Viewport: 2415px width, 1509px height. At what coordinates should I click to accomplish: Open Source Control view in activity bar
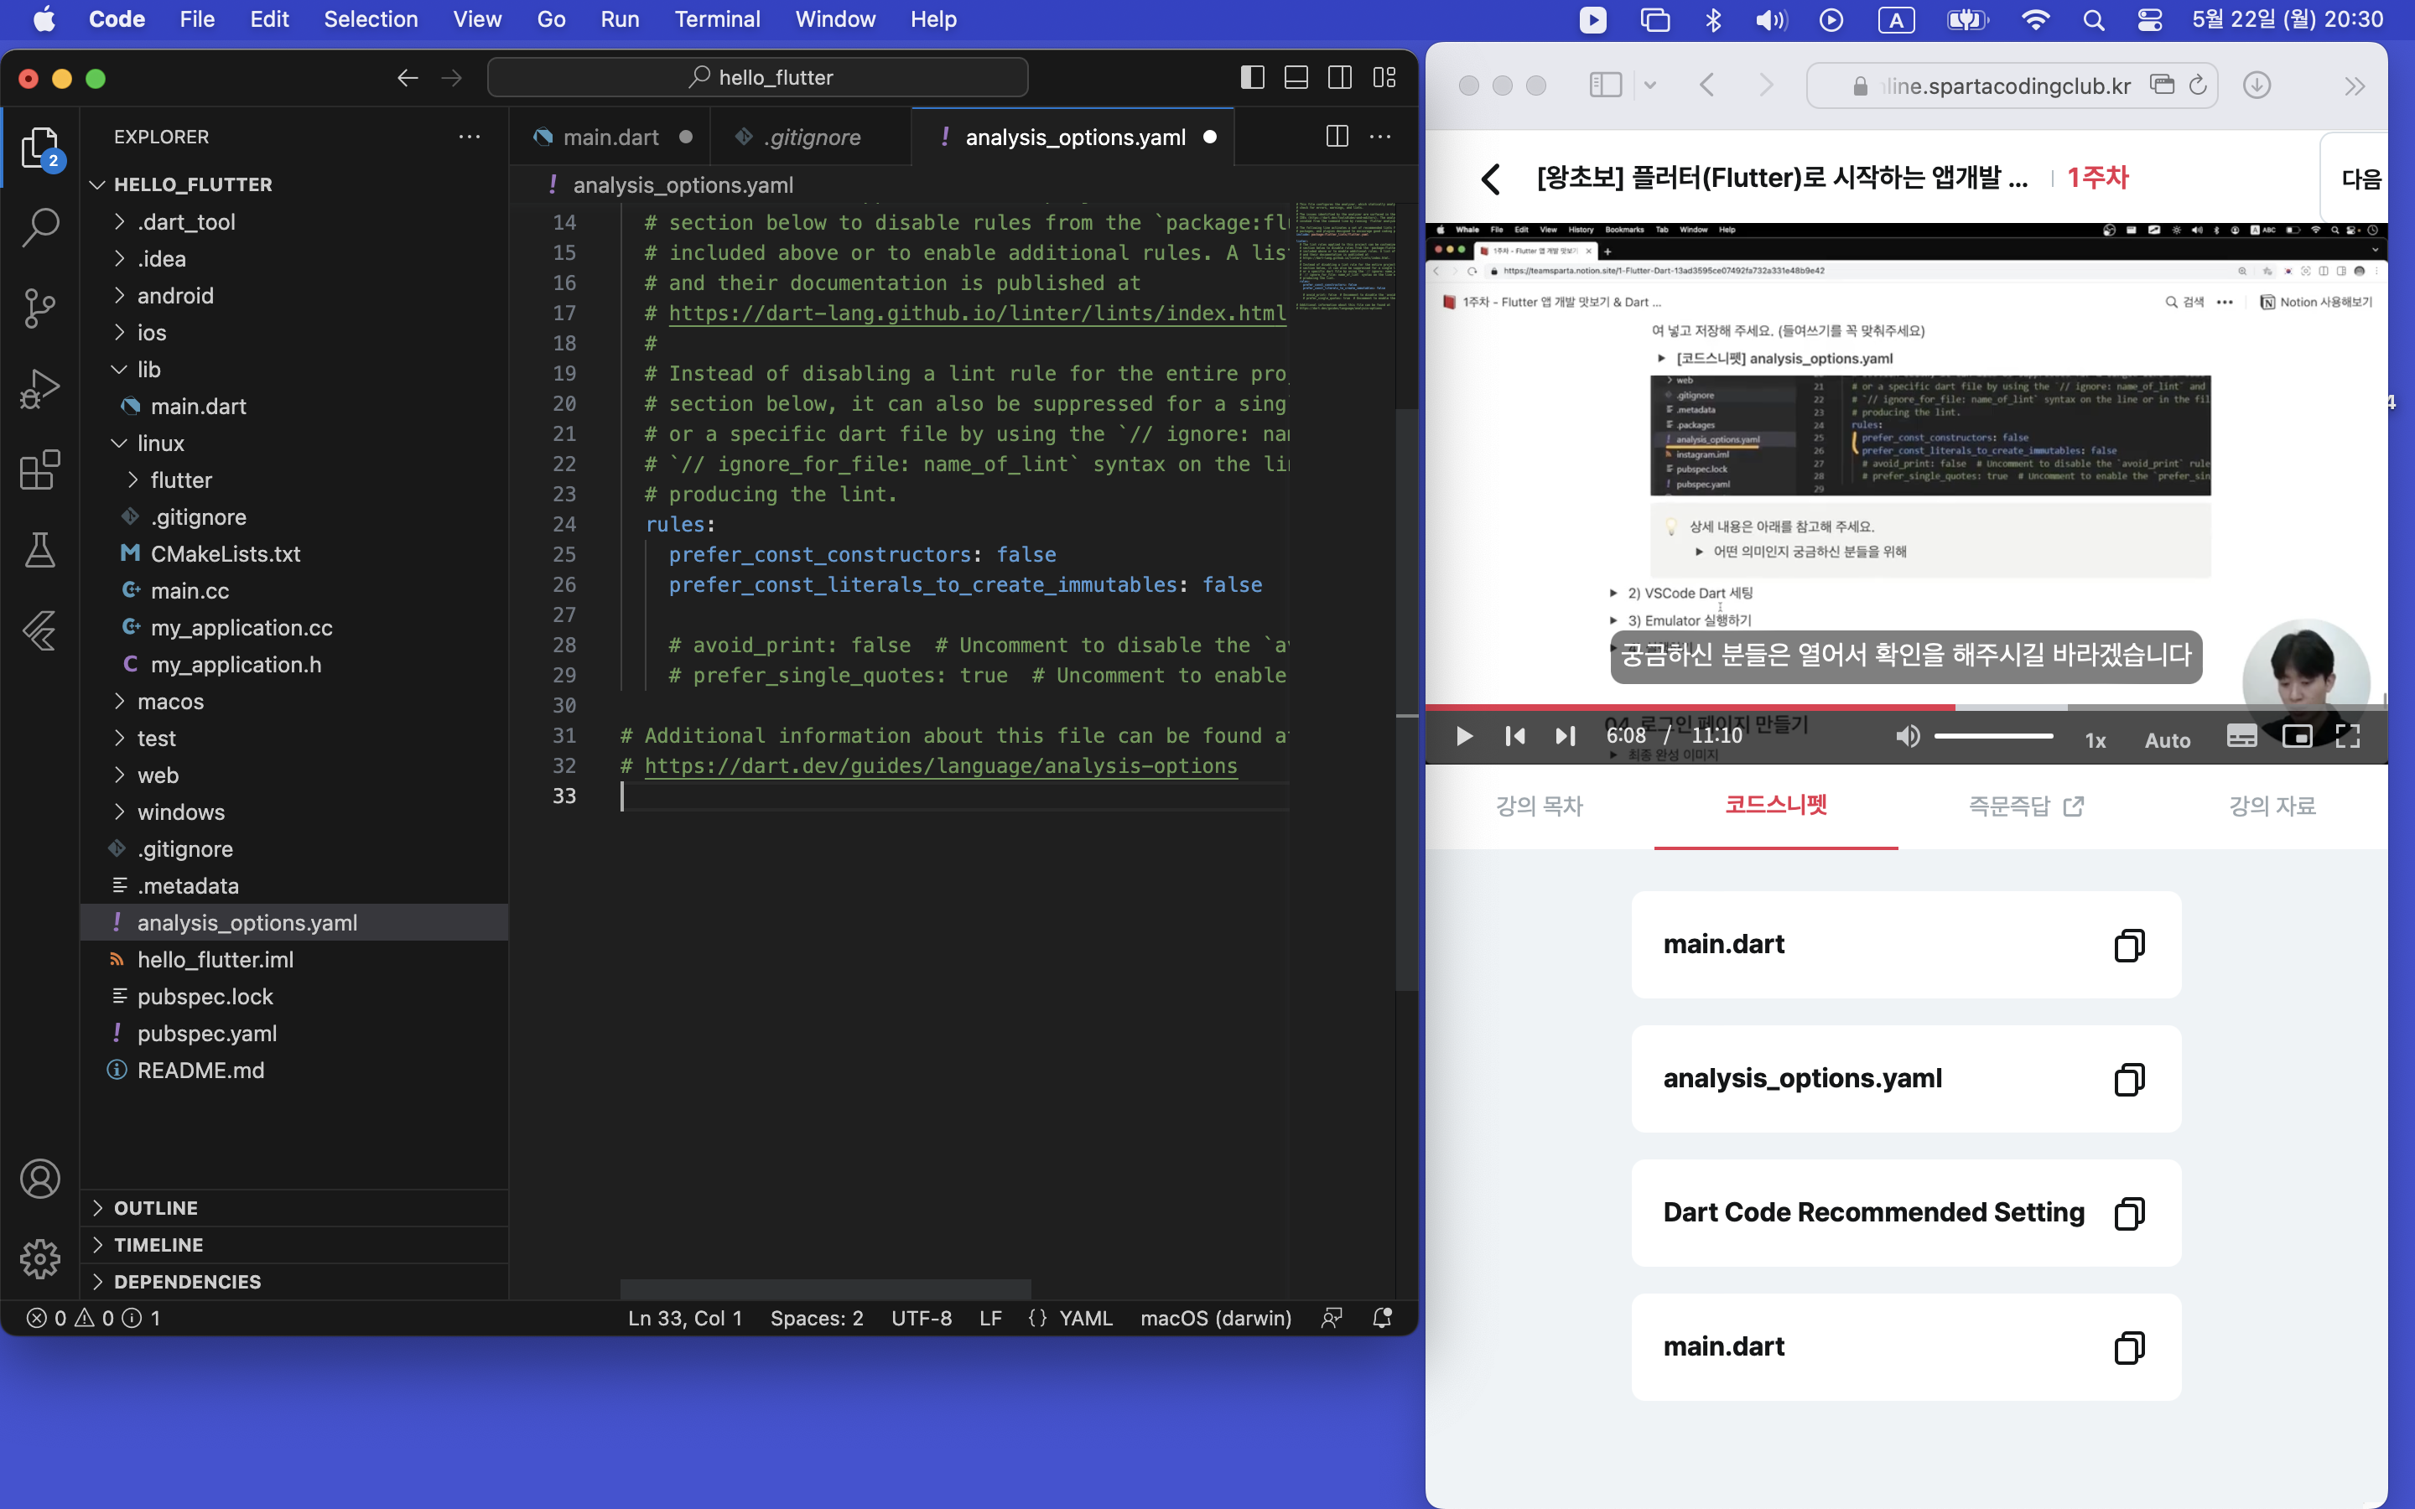click(40, 309)
